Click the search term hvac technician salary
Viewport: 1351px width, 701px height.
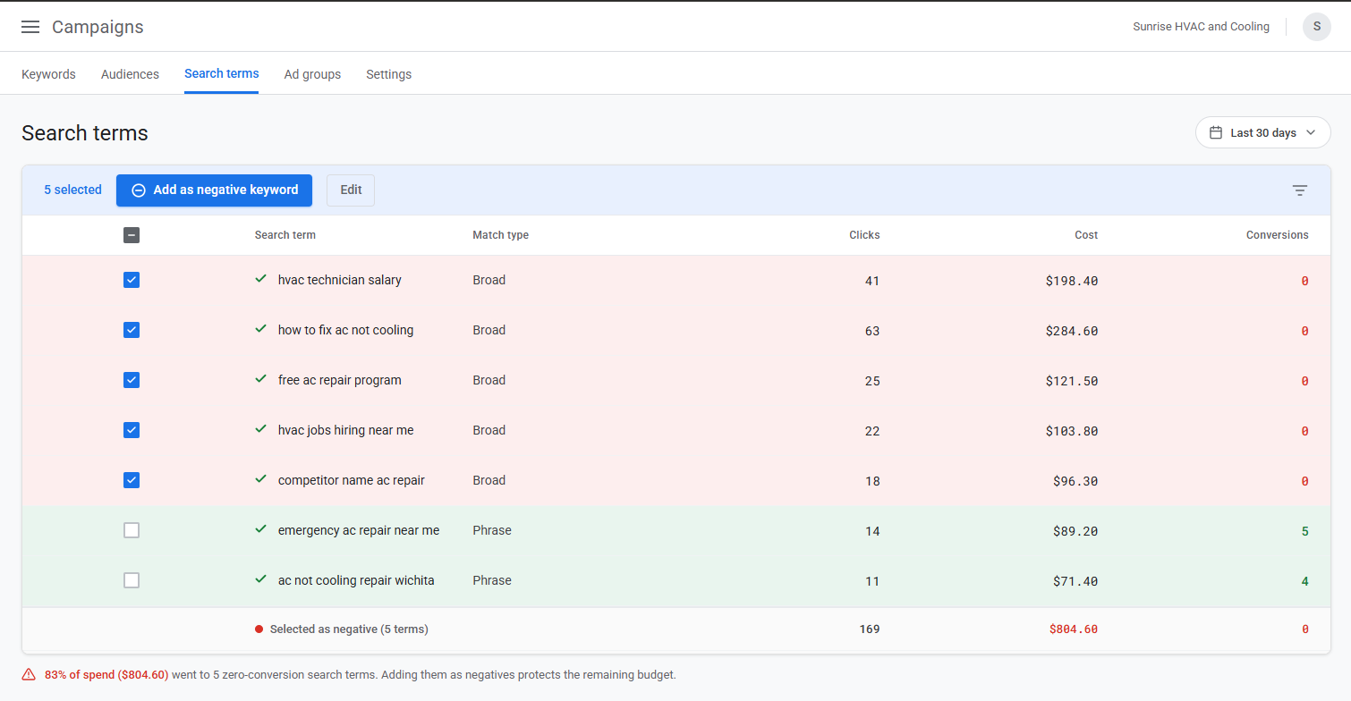click(340, 280)
